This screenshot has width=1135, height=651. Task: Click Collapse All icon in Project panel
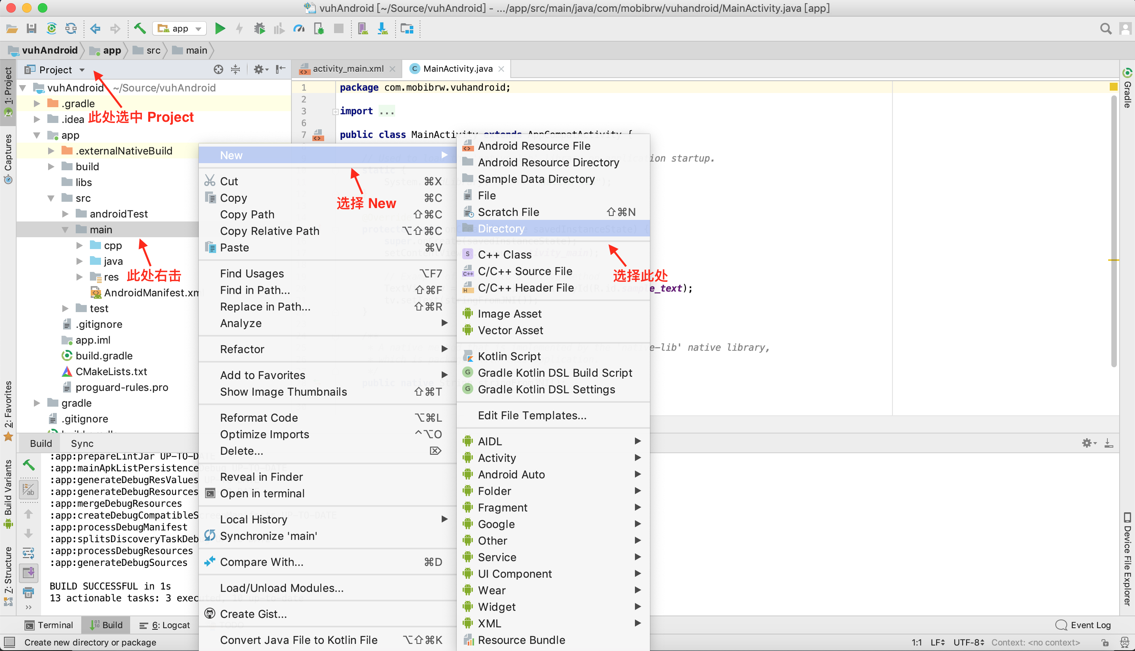pyautogui.click(x=235, y=69)
